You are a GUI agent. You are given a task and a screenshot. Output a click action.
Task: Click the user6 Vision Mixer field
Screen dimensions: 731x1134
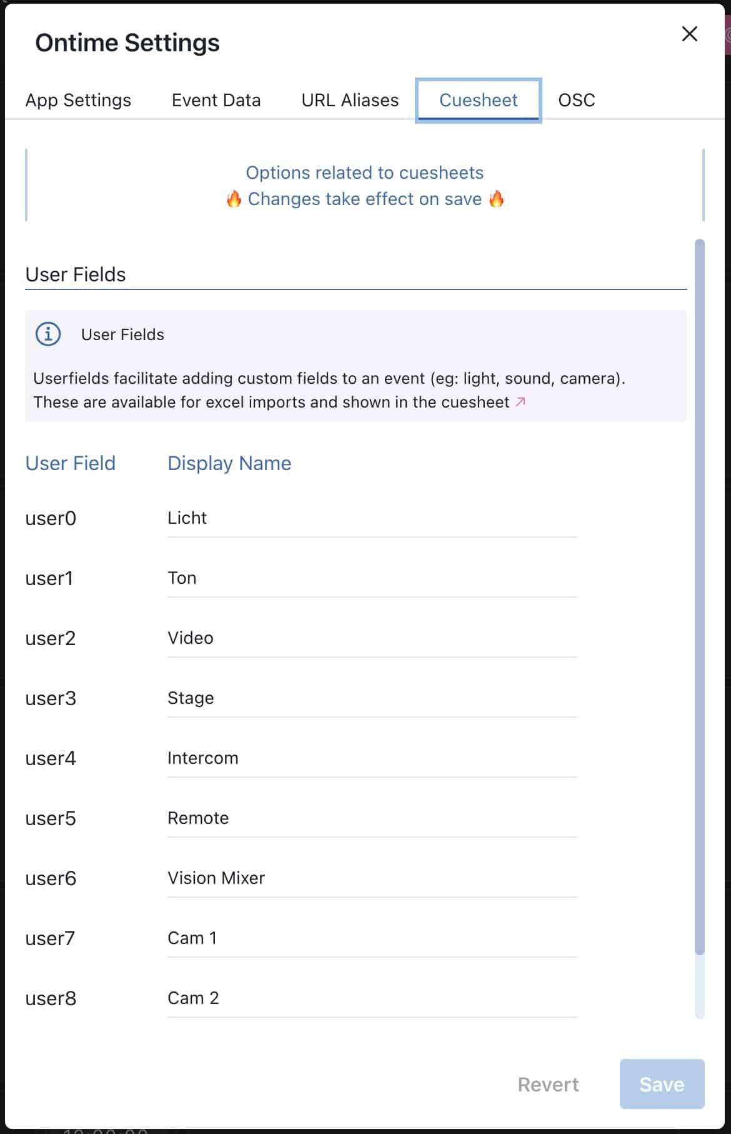pyautogui.click(x=371, y=878)
